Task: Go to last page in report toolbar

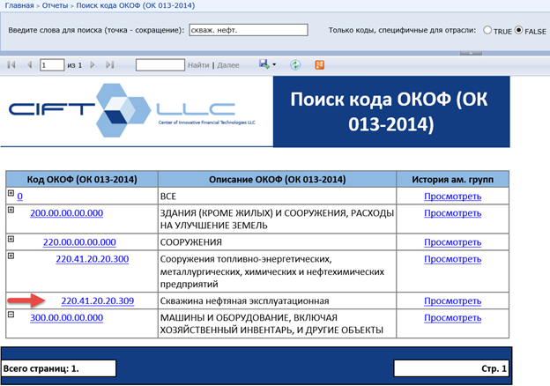Action: pos(110,65)
